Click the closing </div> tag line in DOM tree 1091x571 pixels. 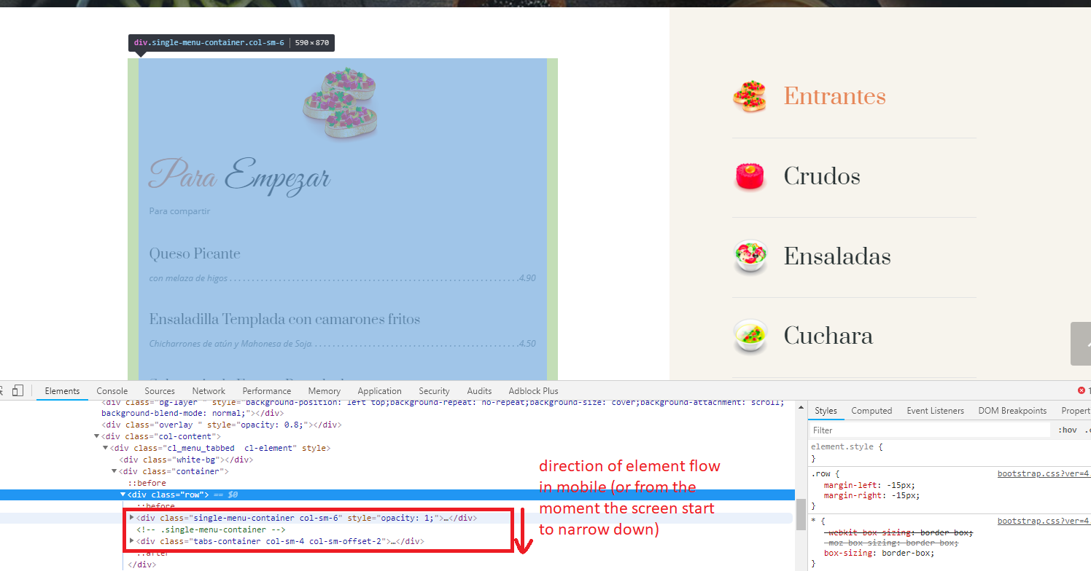(x=141, y=564)
